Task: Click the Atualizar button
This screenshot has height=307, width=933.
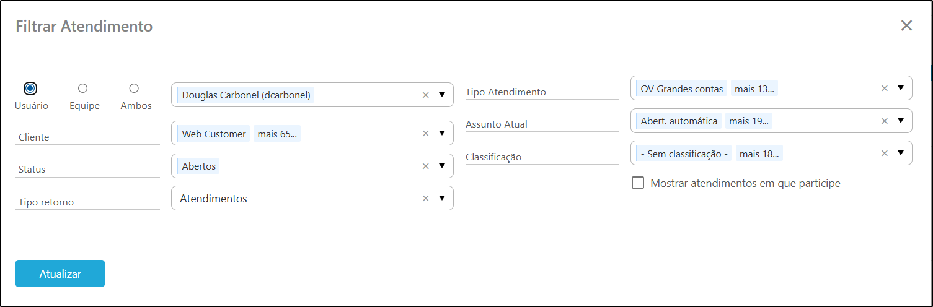Action: tap(60, 274)
